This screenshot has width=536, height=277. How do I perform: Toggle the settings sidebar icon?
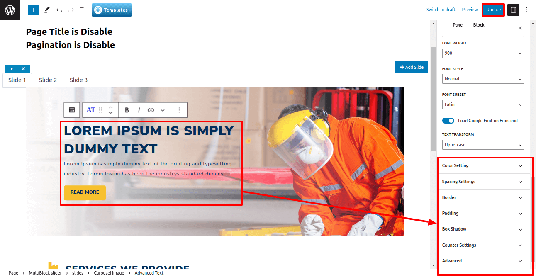(x=513, y=10)
